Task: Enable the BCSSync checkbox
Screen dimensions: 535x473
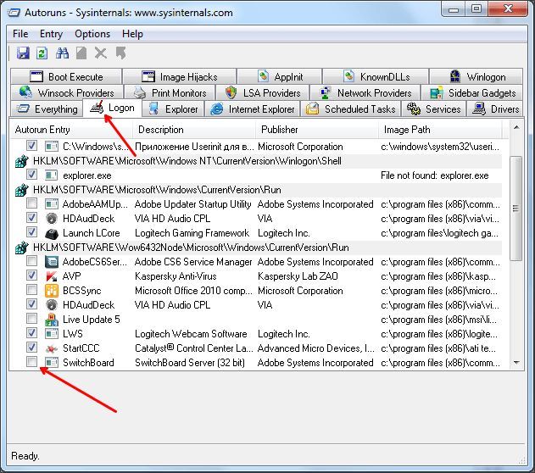Action: (31, 290)
